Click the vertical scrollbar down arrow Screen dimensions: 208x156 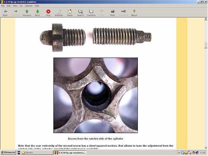(206, 148)
